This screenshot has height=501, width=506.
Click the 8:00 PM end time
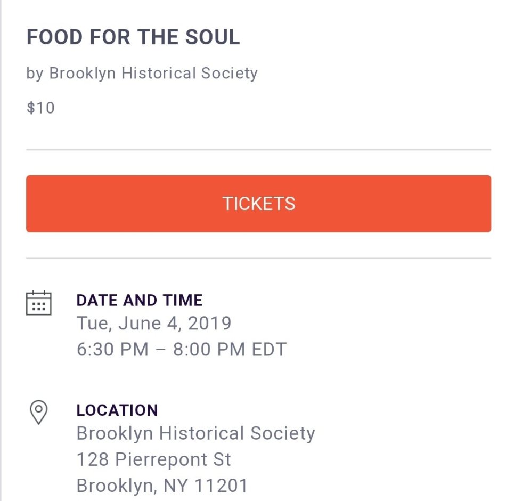[x=210, y=350]
